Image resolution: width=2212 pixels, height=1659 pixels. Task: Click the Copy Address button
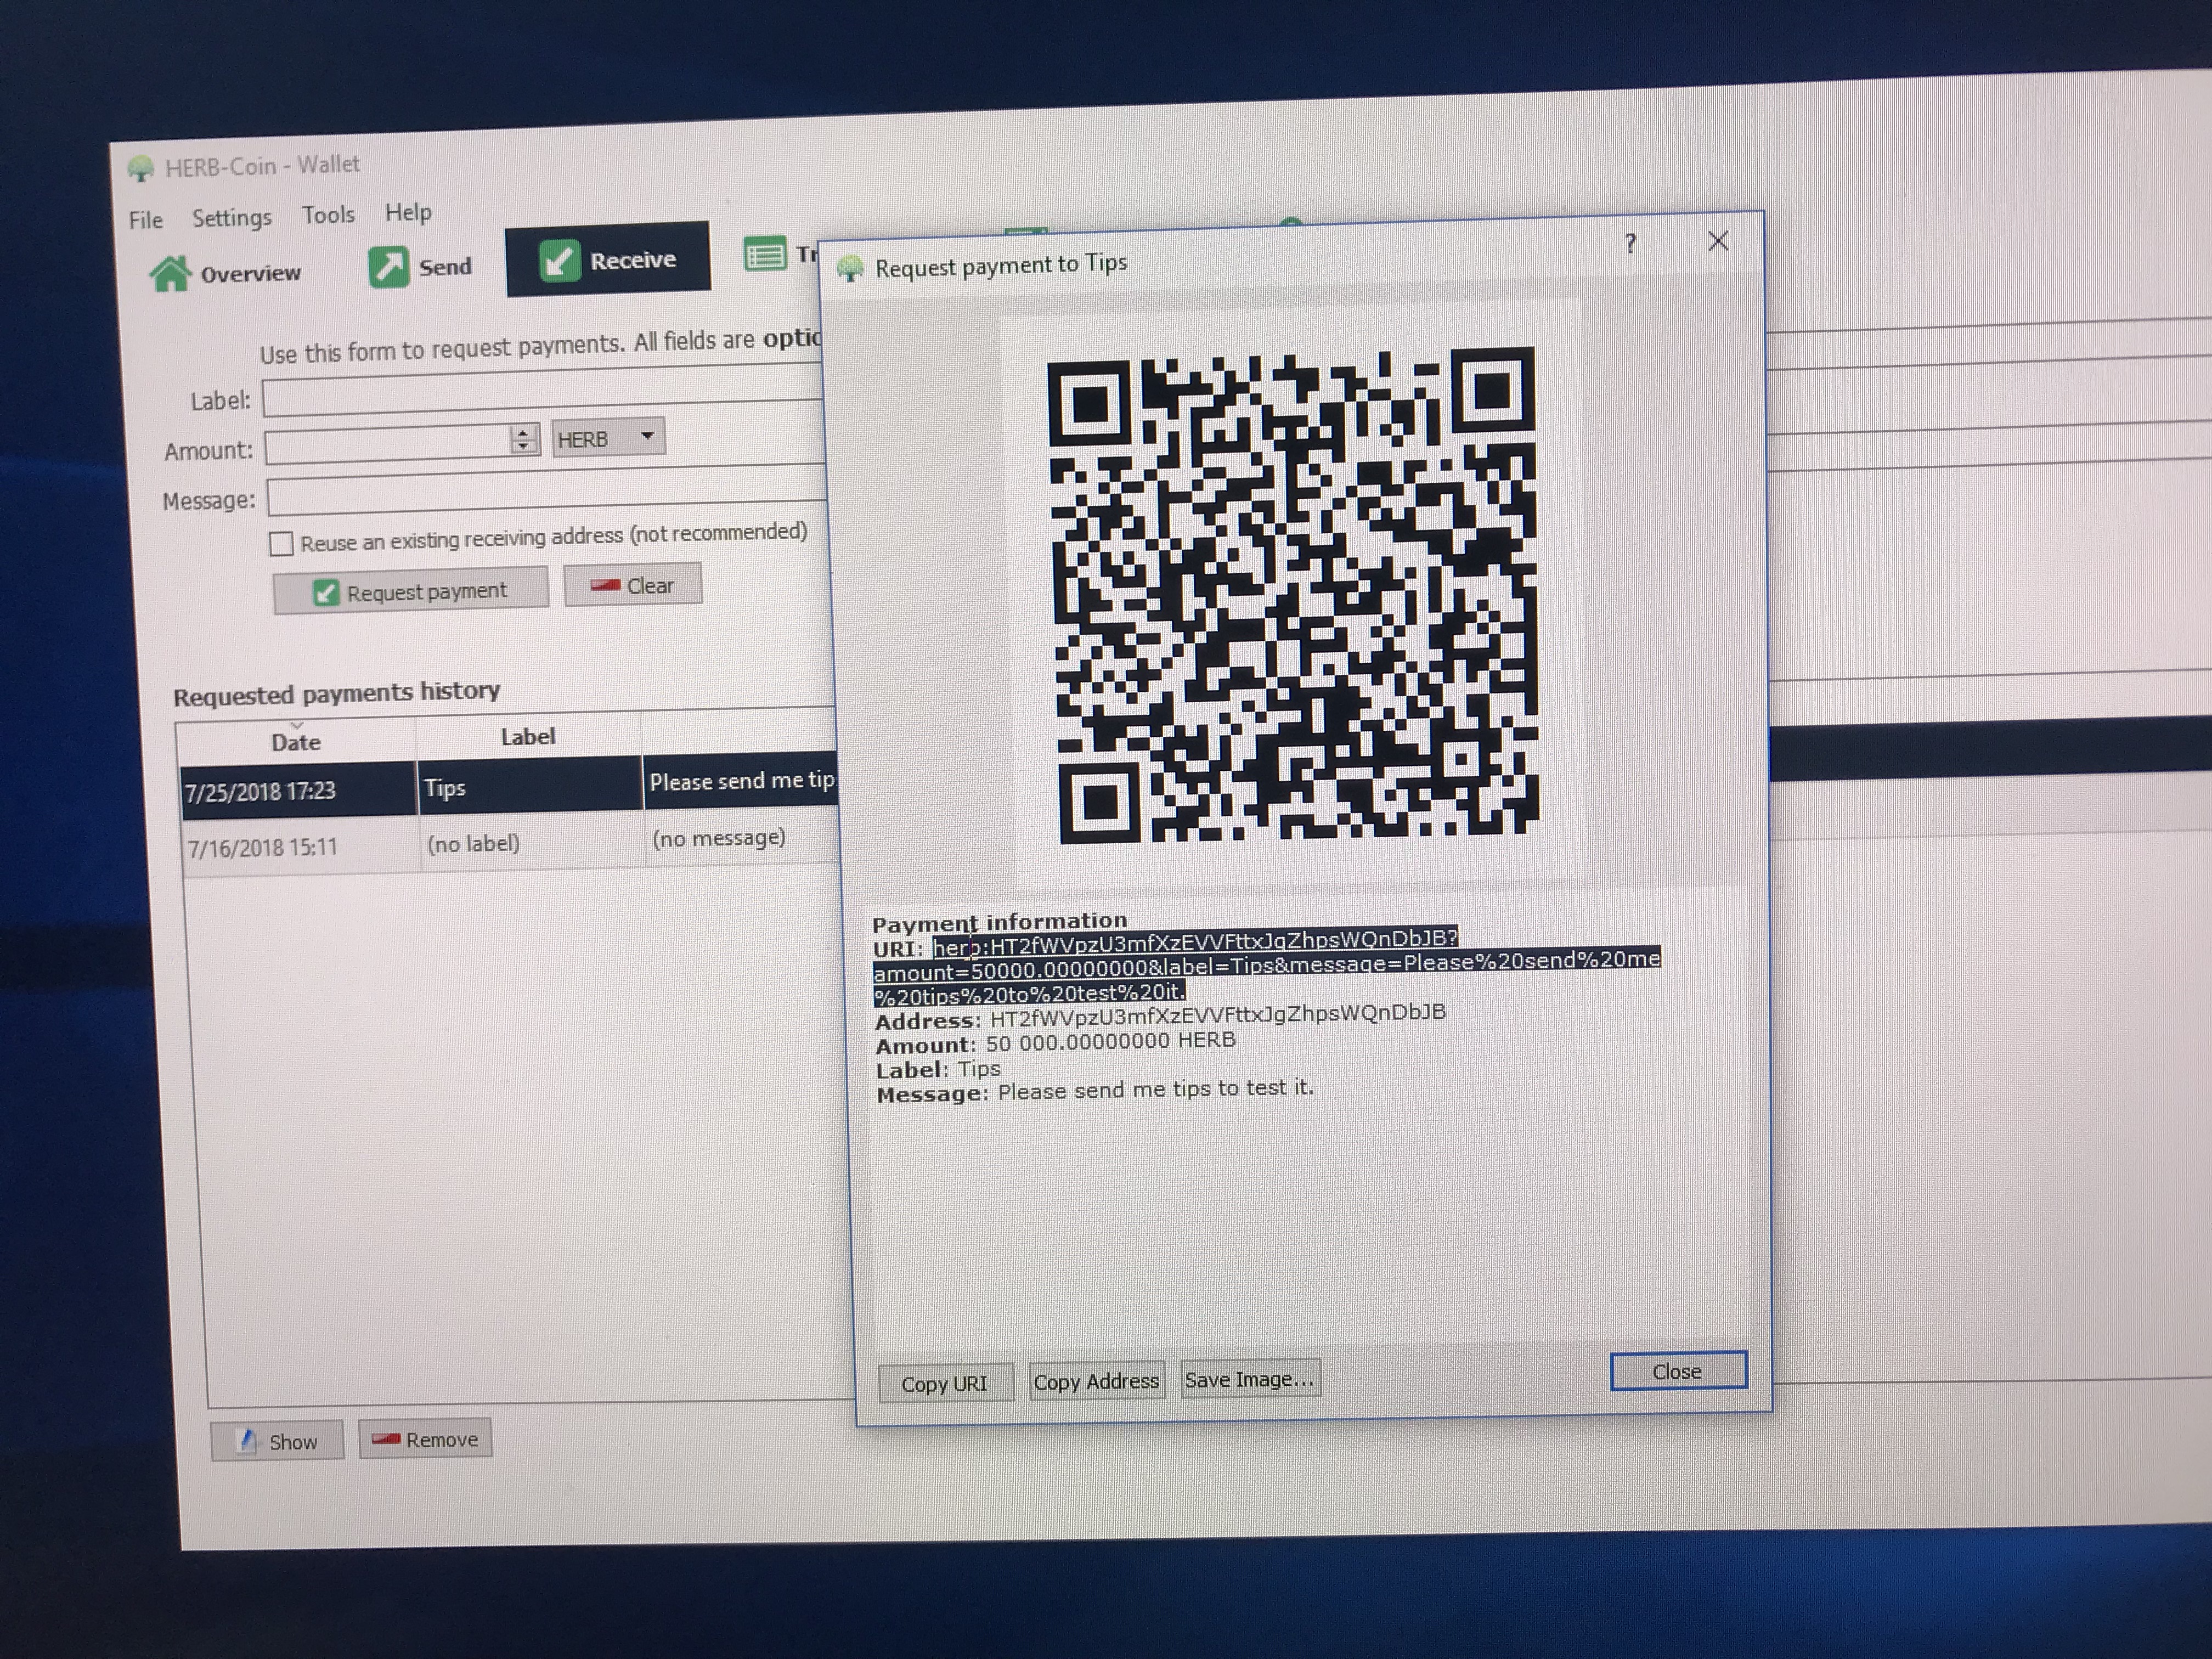1096,1381
